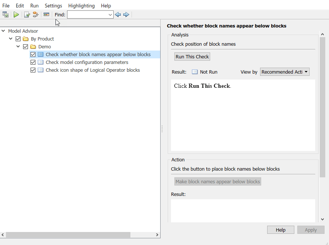Click the Demo folder icon in the tree
This screenshot has height=245, width=329.
(34, 47)
